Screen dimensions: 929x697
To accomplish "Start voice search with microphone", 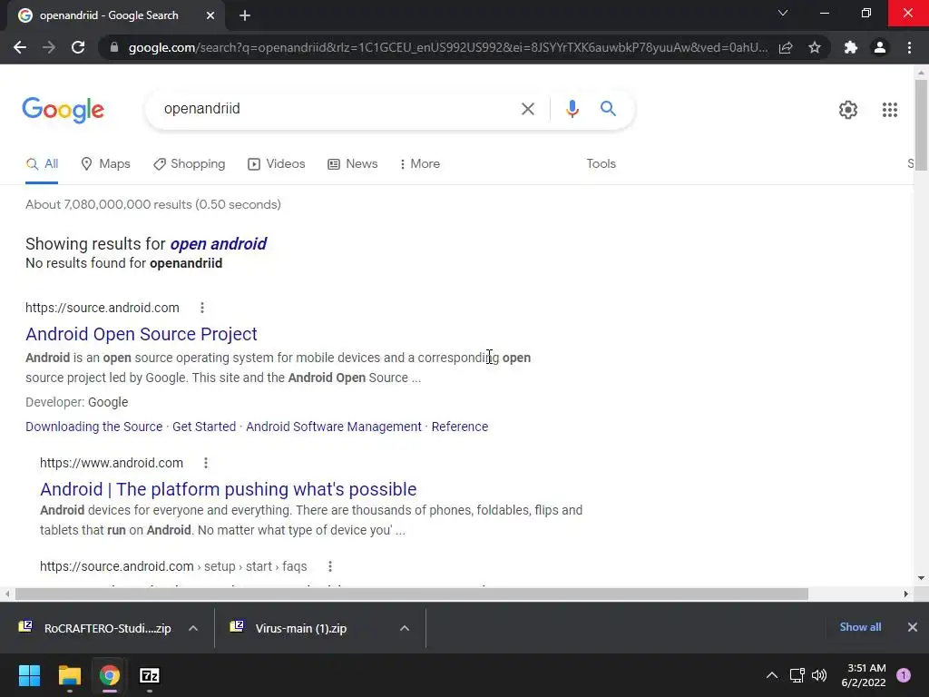I will click(572, 109).
